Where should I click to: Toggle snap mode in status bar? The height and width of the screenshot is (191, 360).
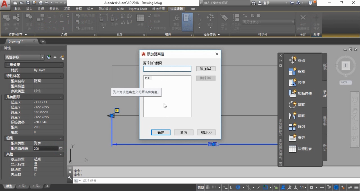(215, 187)
